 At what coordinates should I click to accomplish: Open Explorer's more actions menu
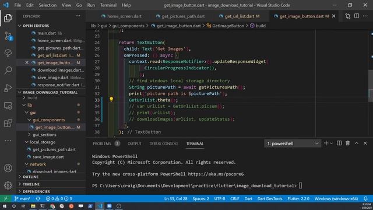pos(78,16)
